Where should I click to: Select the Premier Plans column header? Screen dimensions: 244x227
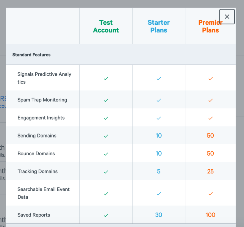[x=210, y=26]
